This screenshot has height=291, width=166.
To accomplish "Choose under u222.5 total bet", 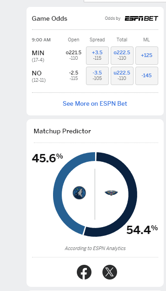I will pyautogui.click(x=122, y=76).
